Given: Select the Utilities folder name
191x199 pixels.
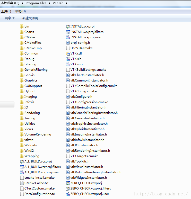Looking at the screenshot, I should pyautogui.click(x=30, y=123).
